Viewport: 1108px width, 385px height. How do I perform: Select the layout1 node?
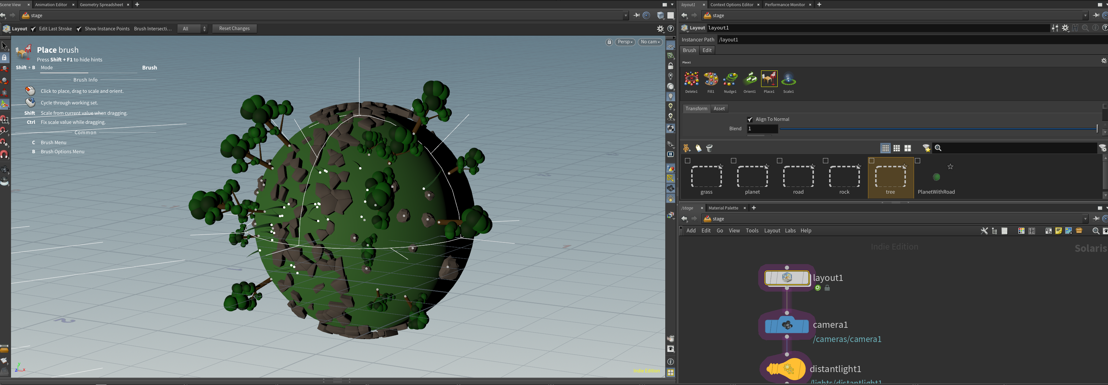(787, 278)
